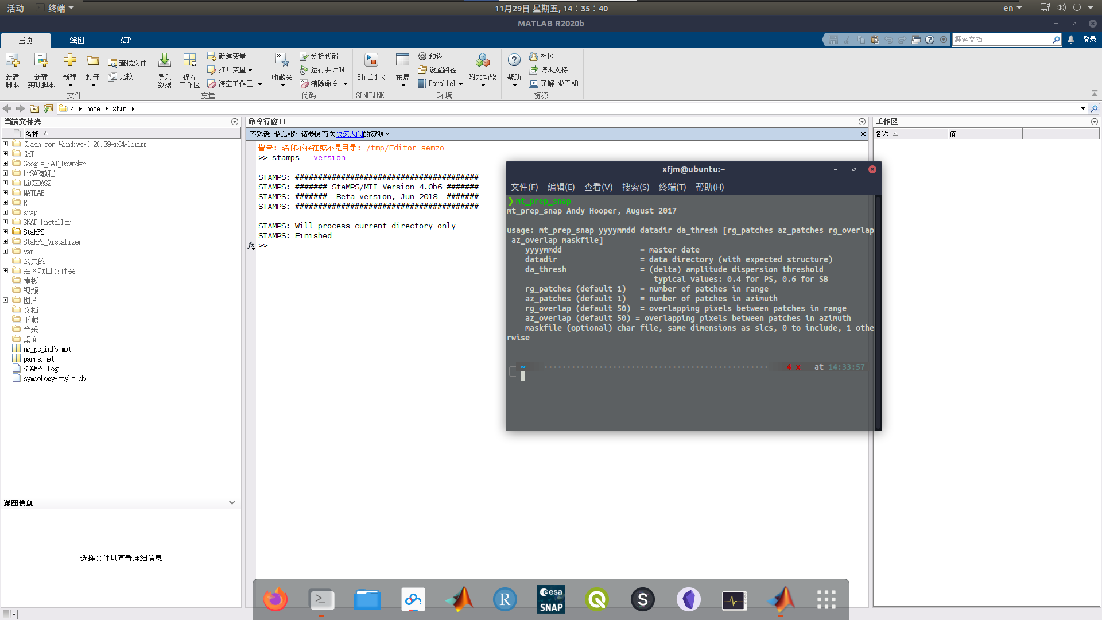1102x620 pixels.
Task: Click Set Path in the ribbon
Action: [437, 70]
